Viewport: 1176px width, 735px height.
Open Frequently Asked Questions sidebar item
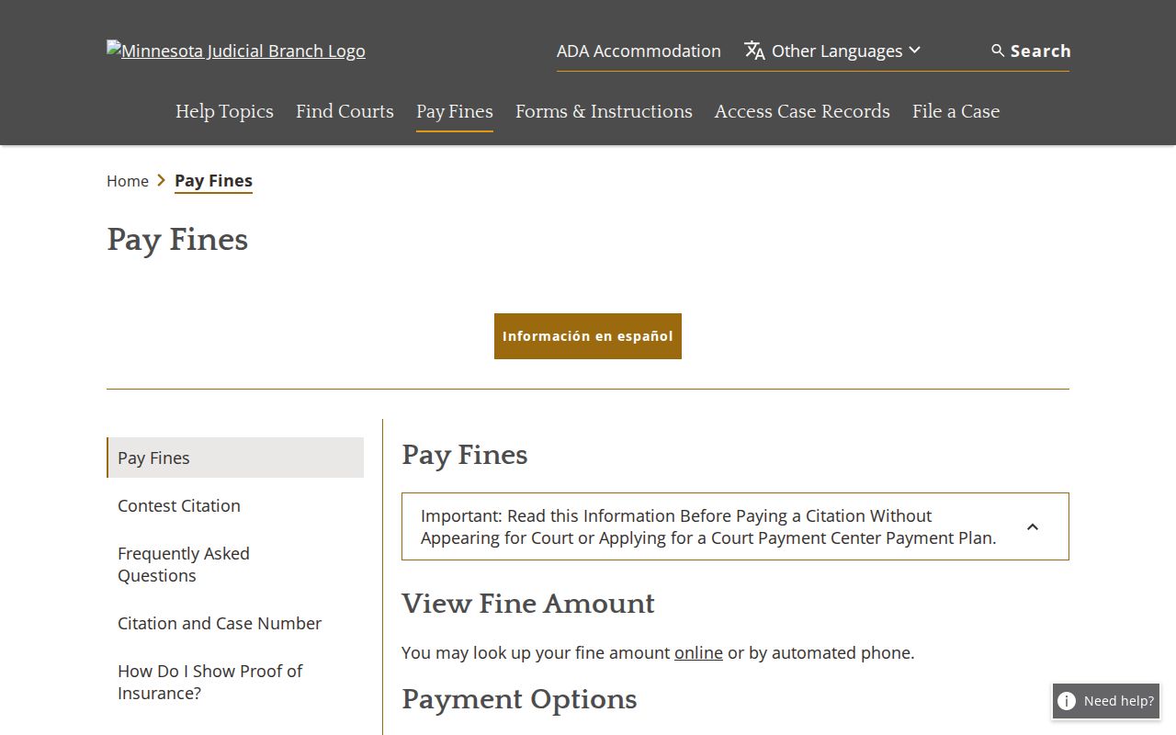[x=184, y=564]
